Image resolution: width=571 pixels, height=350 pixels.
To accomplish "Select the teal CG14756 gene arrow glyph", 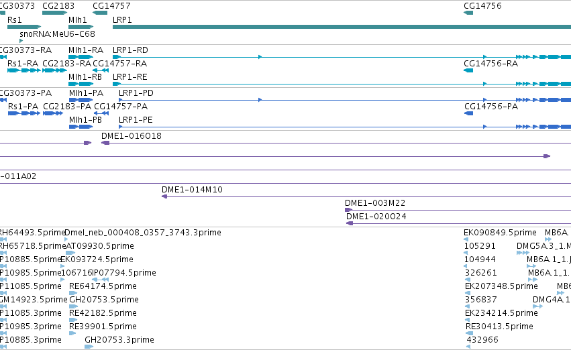I will tap(468, 13).
